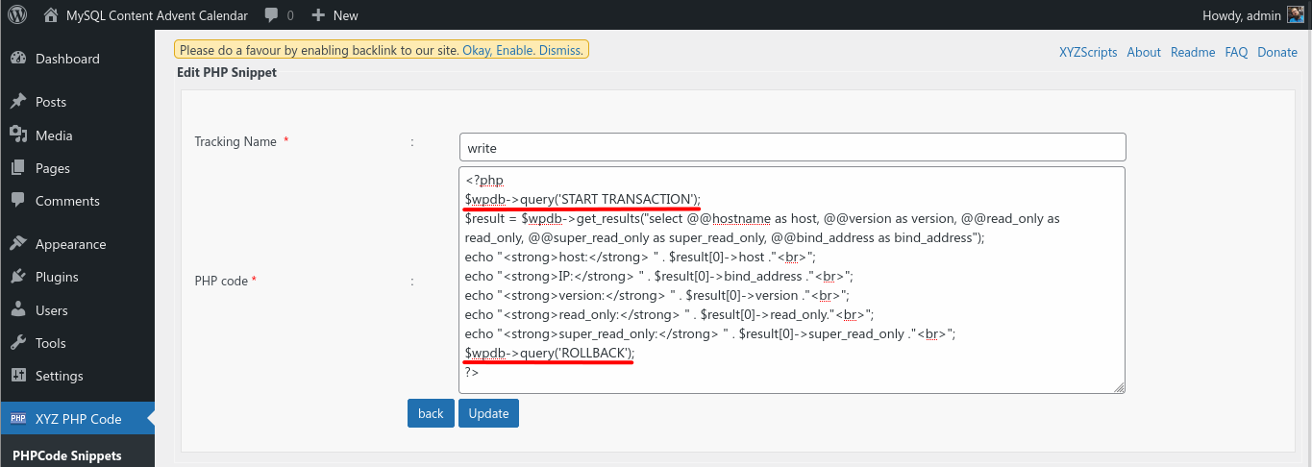
Task: Click the START TRANSACTION query line
Action: point(582,199)
